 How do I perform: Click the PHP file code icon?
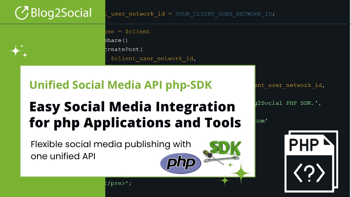[x=311, y=161]
